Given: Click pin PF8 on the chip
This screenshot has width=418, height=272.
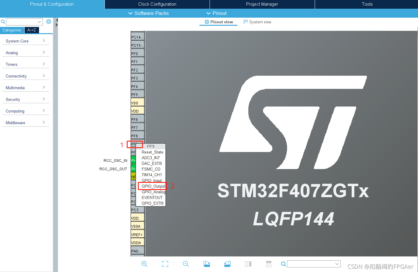Looking at the screenshot, I should (138, 136).
